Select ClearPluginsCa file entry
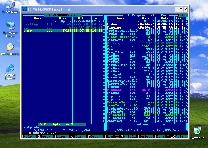Screen dimensions: 208x148 point(146,37)
